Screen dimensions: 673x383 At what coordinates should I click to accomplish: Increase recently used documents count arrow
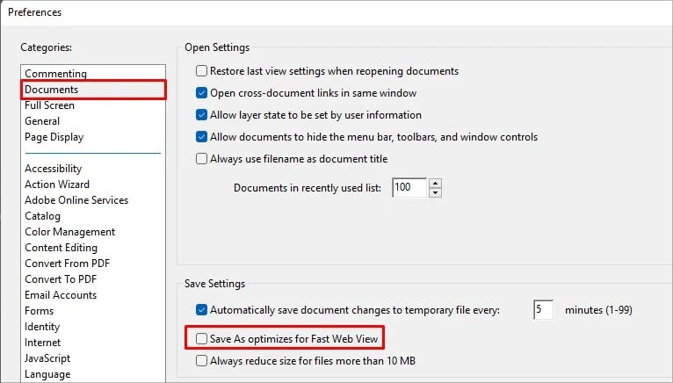coord(435,184)
